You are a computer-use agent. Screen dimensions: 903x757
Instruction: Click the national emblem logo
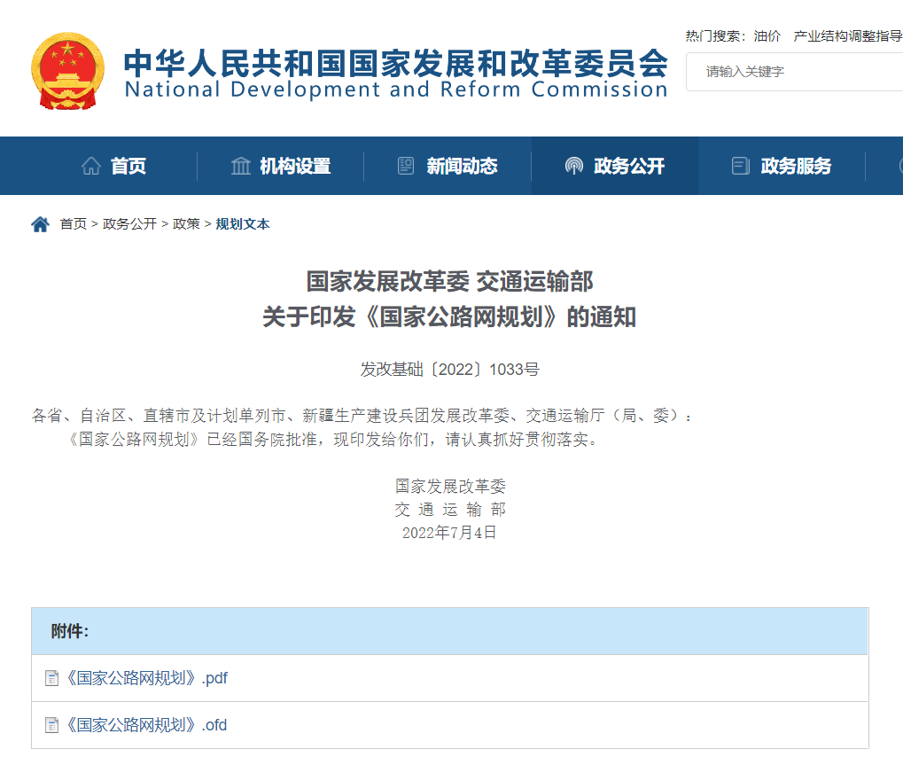[x=68, y=71]
